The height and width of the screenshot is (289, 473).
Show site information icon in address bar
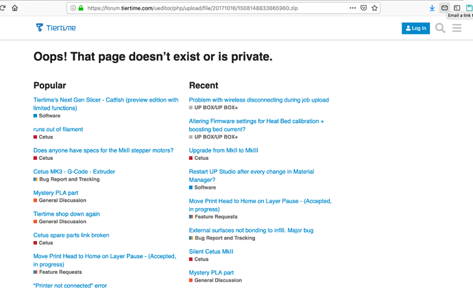73,8
